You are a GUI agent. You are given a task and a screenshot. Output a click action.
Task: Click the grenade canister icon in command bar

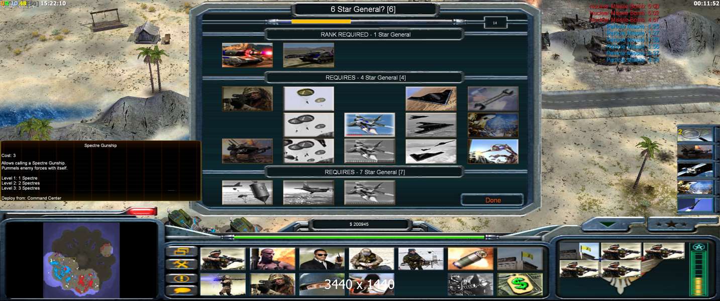(470, 259)
